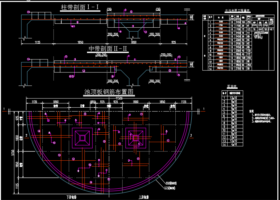The image size is (280, 200).
Task: Click the '下层钢筋' label below the plan
Action: coord(71,197)
